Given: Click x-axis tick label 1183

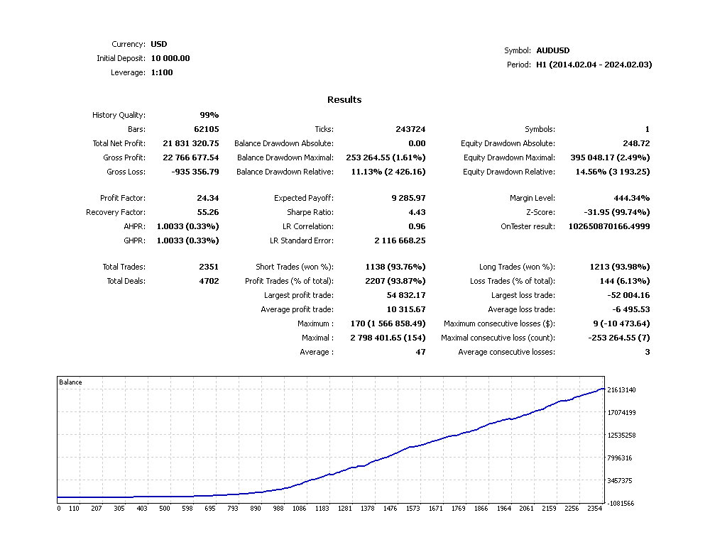Looking at the screenshot, I should pyautogui.click(x=322, y=509).
